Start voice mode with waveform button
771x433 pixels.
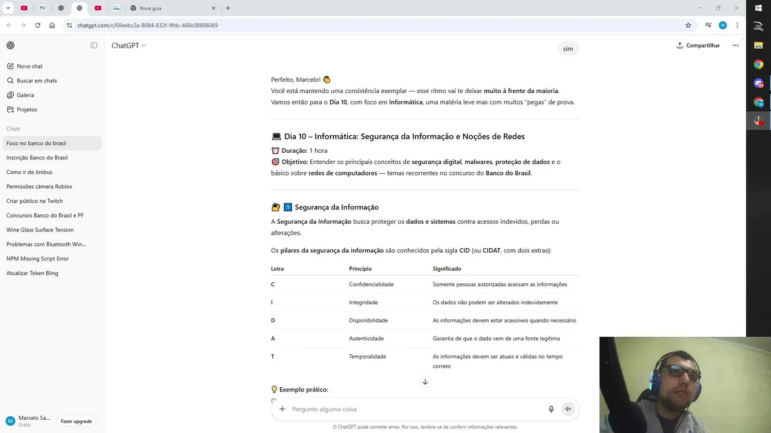pos(567,409)
